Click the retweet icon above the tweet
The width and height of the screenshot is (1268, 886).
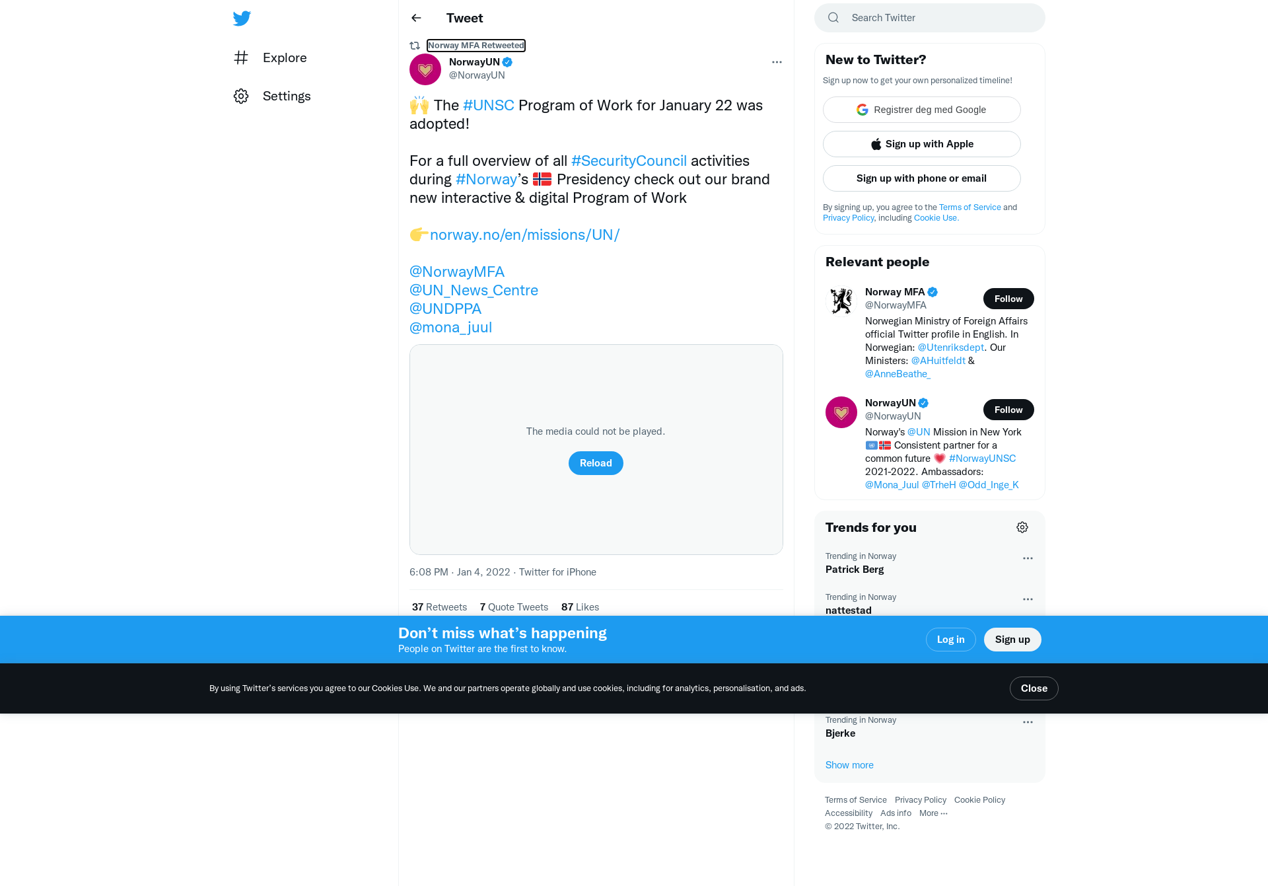pyautogui.click(x=415, y=46)
